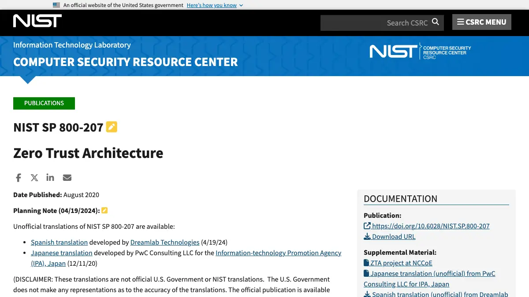Click the "Date Published: August 2020" text
Image resolution: width=529 pixels, height=297 pixels.
56,195
